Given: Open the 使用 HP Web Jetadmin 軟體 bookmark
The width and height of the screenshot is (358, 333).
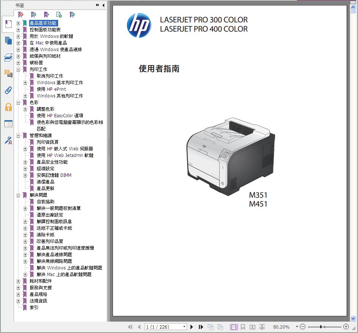Looking at the screenshot, I should 65,155.
